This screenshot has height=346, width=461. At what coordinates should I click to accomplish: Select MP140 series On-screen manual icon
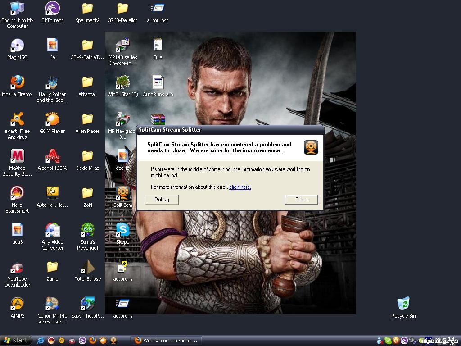tap(122, 52)
